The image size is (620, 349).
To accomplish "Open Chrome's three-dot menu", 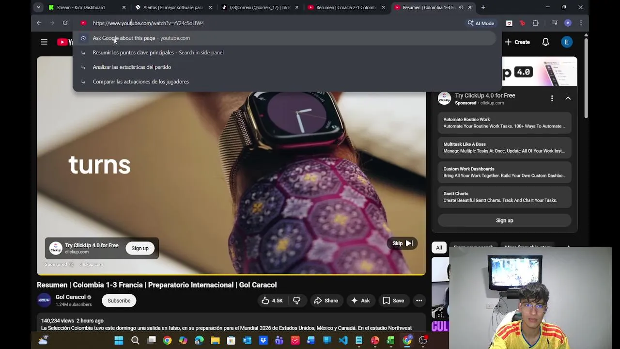I will [x=581, y=23].
